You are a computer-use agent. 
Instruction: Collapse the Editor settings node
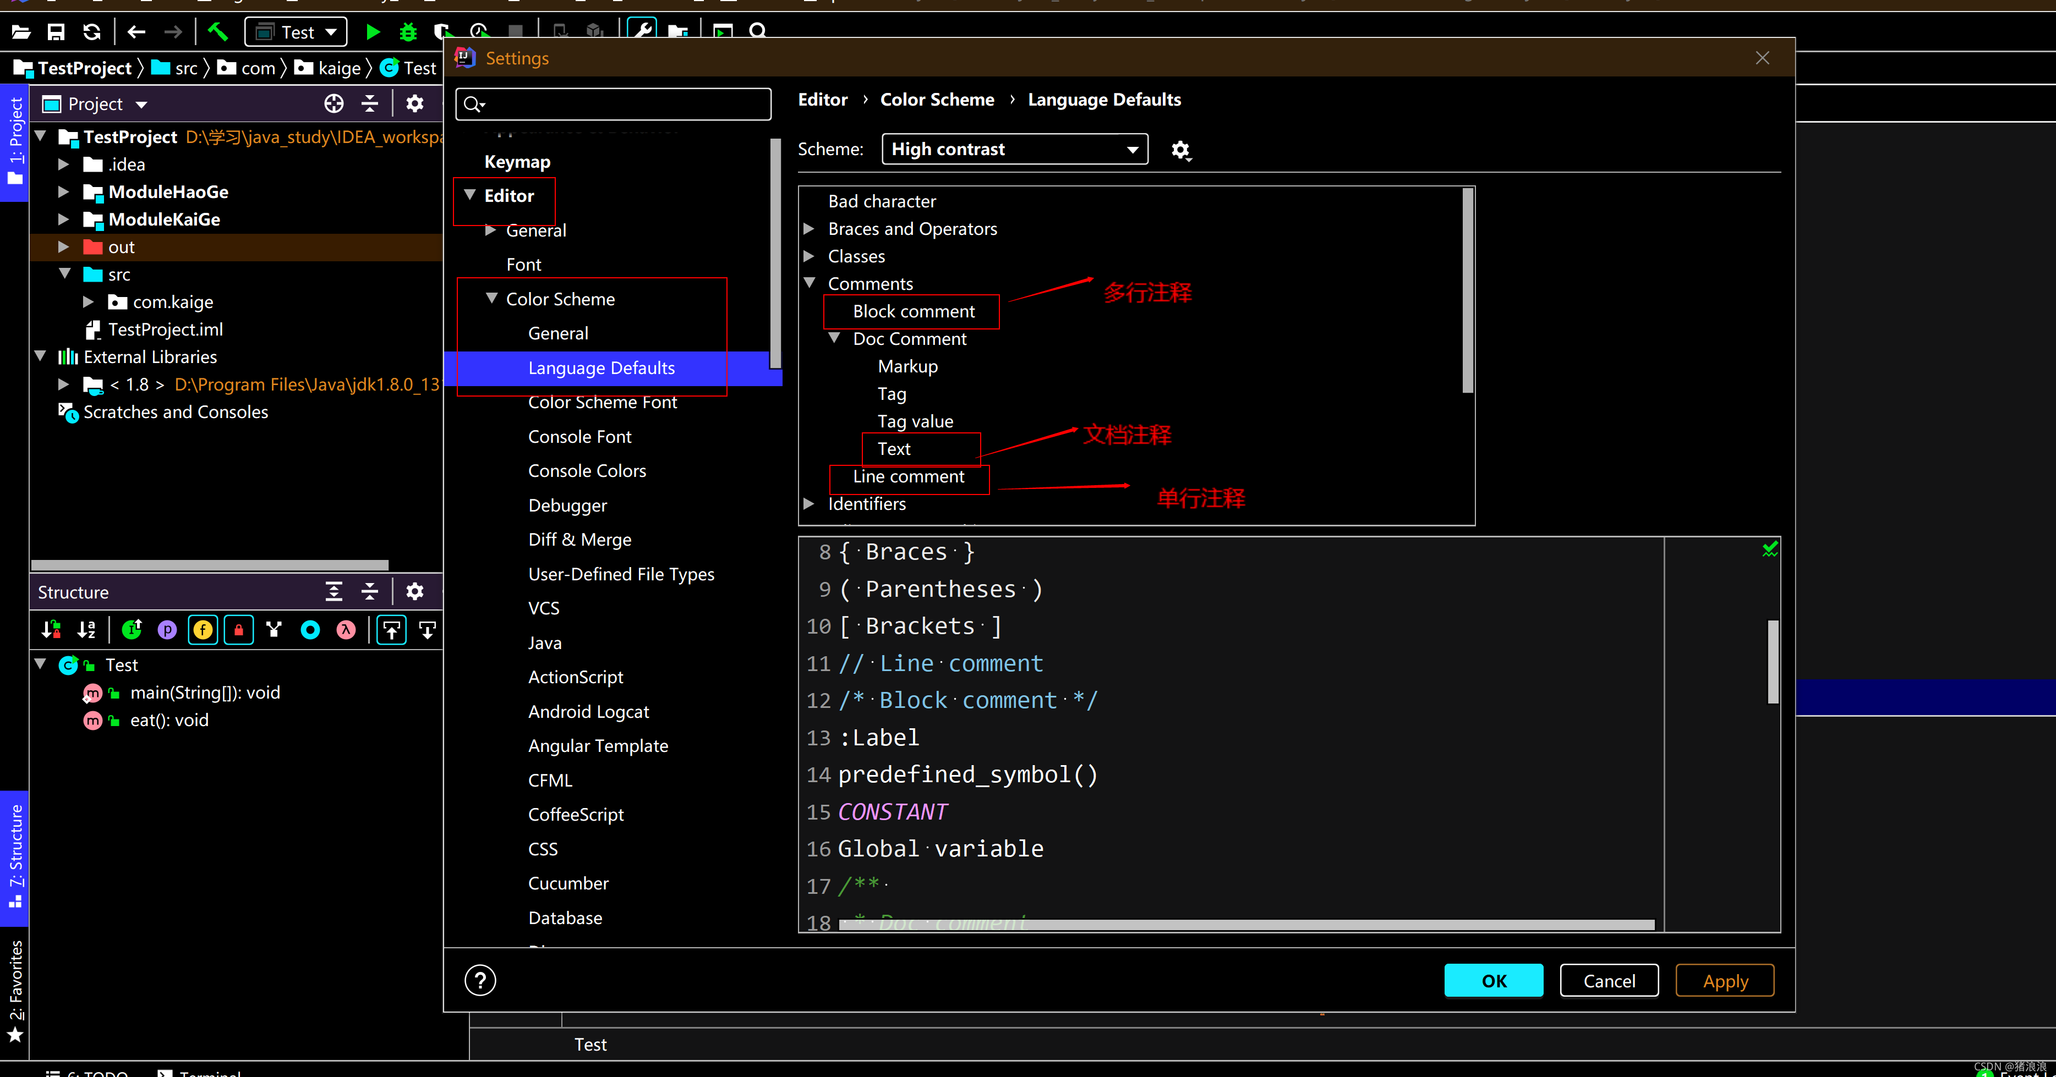click(x=470, y=195)
